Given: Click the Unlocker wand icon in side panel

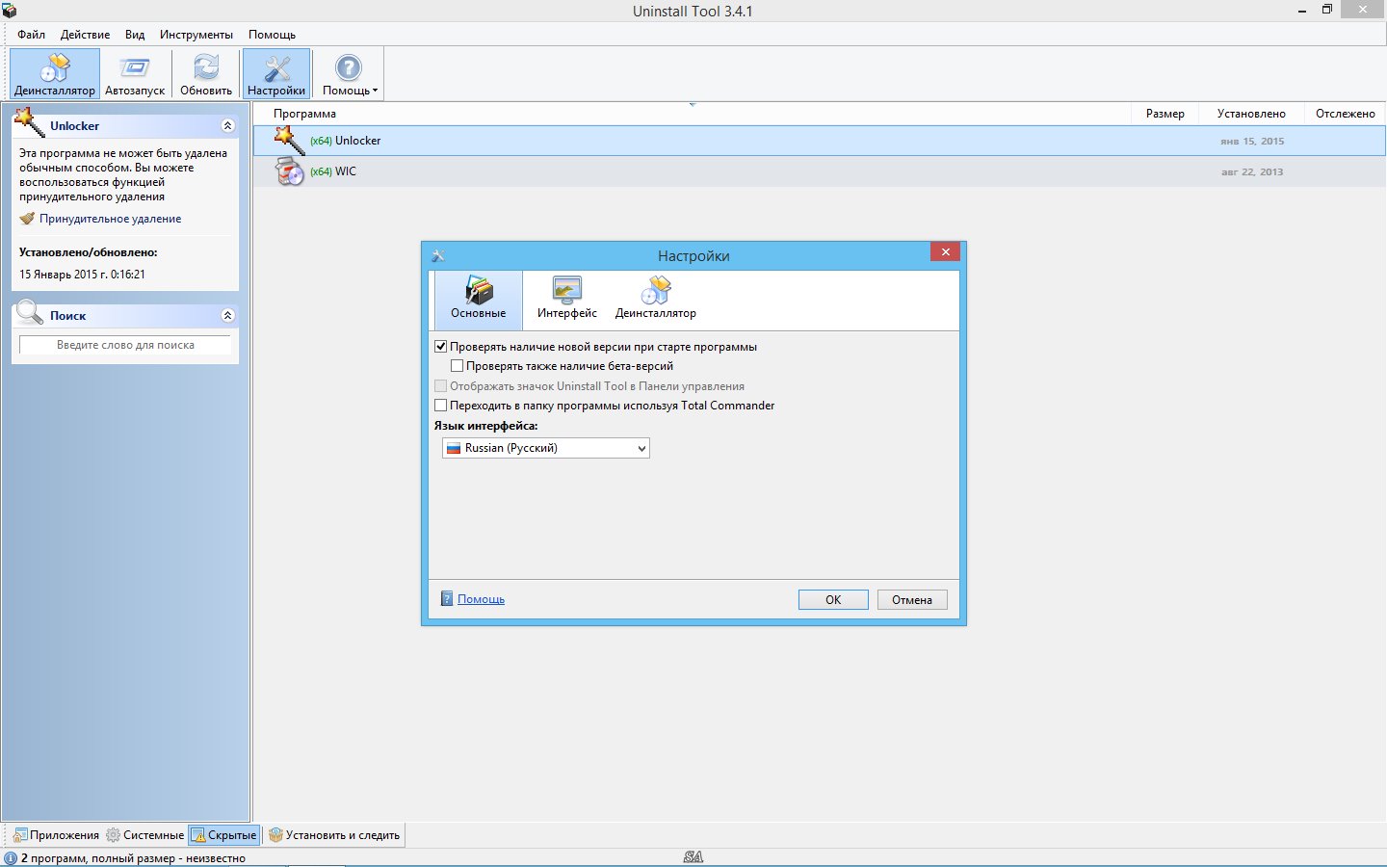Looking at the screenshot, I should pyautogui.click(x=30, y=123).
